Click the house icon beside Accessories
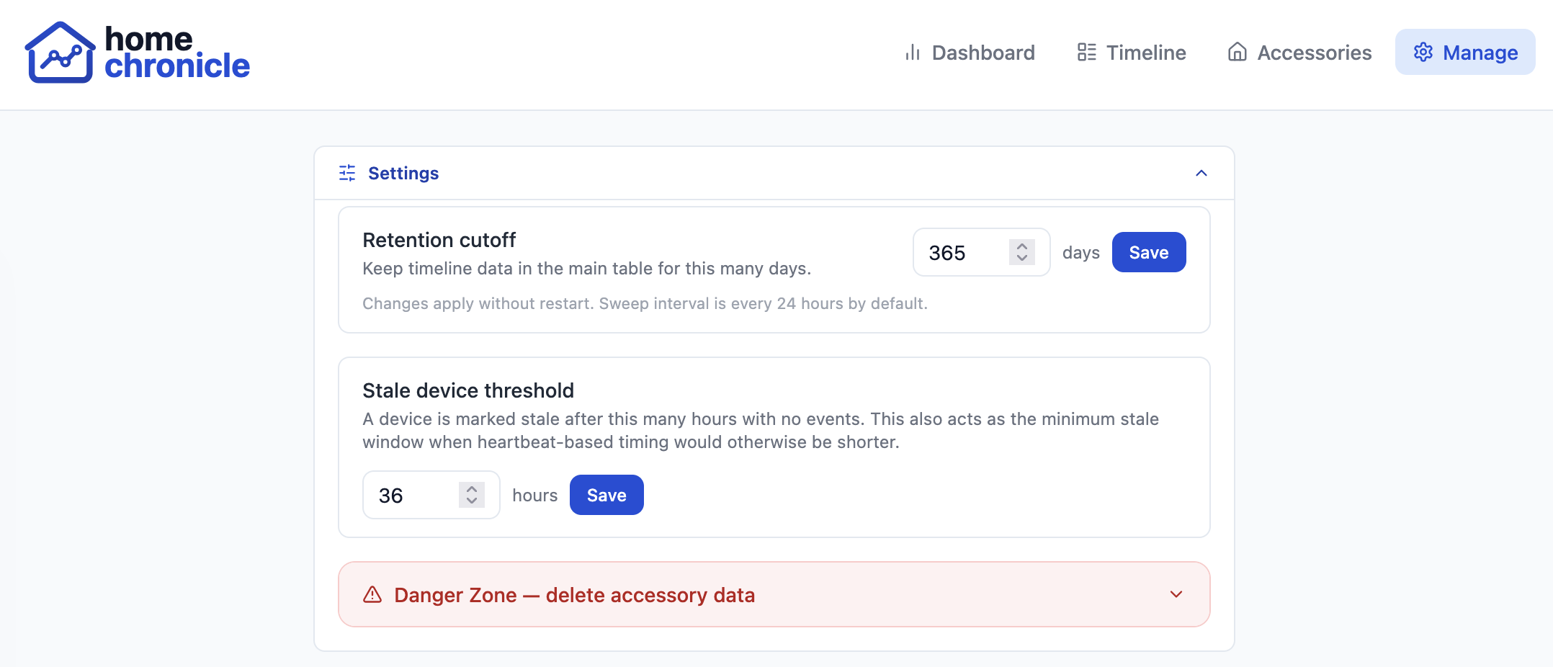Image resolution: width=1553 pixels, height=667 pixels. click(x=1238, y=52)
